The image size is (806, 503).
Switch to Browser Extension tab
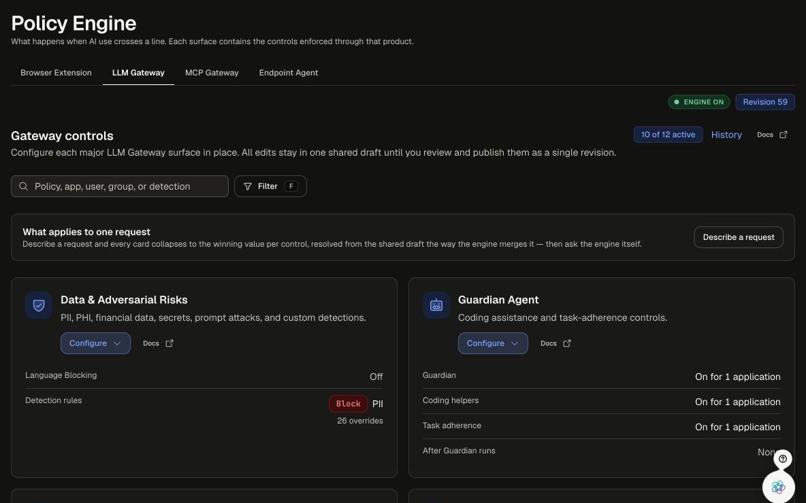pos(56,73)
